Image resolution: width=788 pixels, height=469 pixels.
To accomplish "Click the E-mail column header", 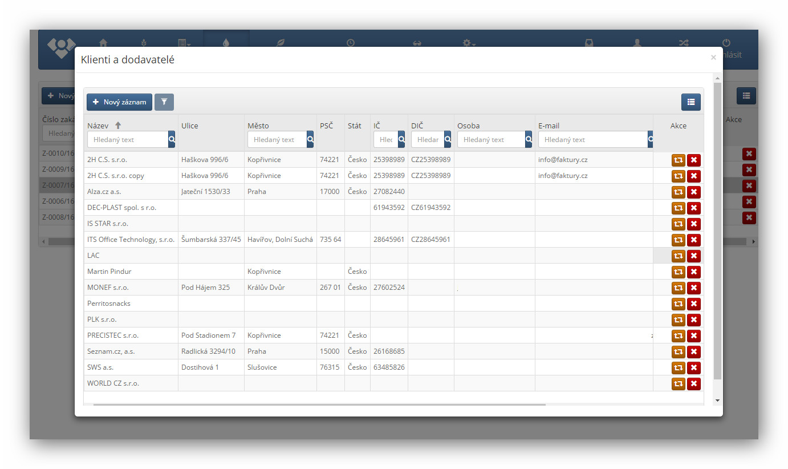I will 549,126.
